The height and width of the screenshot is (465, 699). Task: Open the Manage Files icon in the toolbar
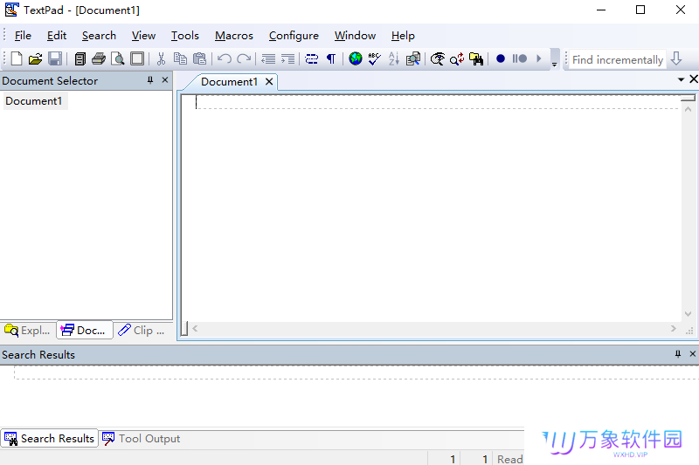tap(80, 58)
